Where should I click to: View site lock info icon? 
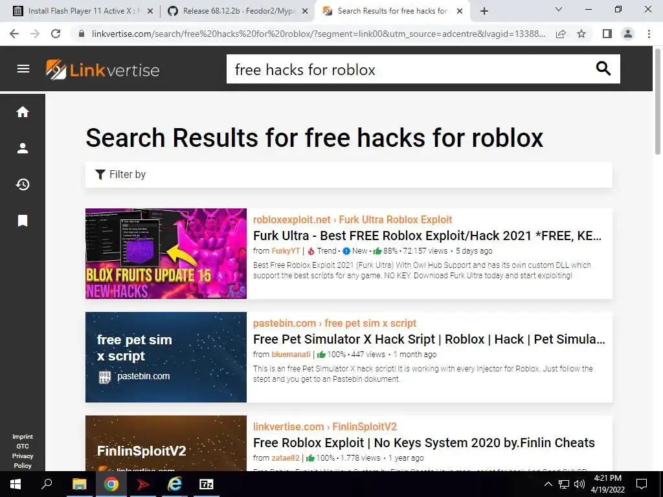point(82,34)
